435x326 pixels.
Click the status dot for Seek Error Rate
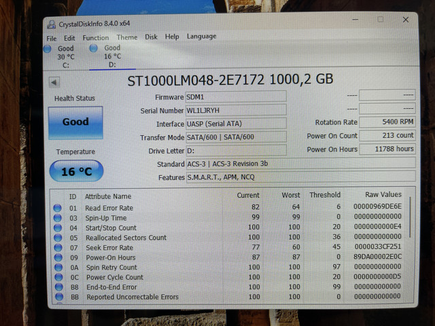(x=58, y=247)
